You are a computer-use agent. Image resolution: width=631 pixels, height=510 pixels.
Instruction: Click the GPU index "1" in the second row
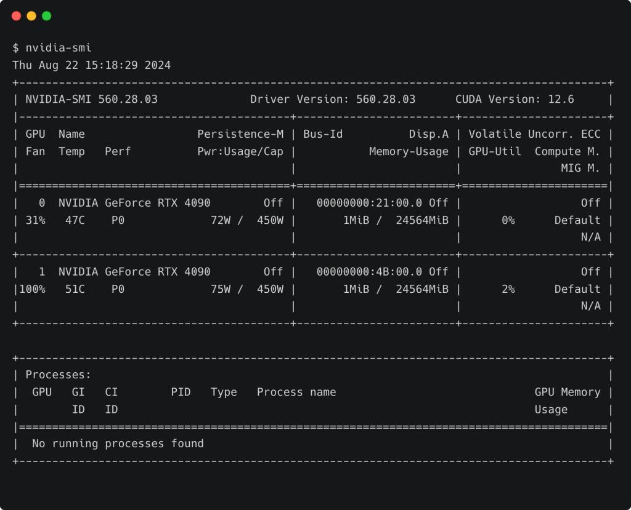[x=42, y=272]
